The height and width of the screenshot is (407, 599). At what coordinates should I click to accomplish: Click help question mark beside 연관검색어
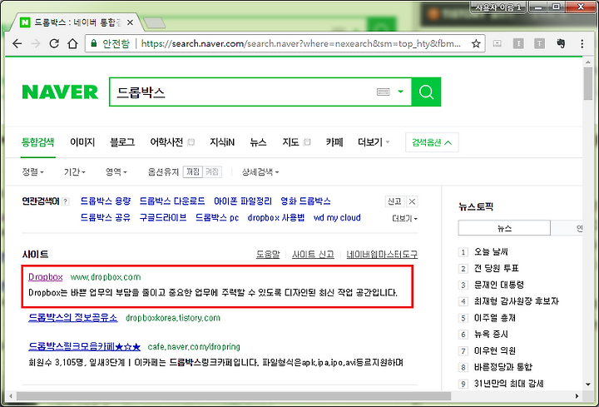coord(66,201)
